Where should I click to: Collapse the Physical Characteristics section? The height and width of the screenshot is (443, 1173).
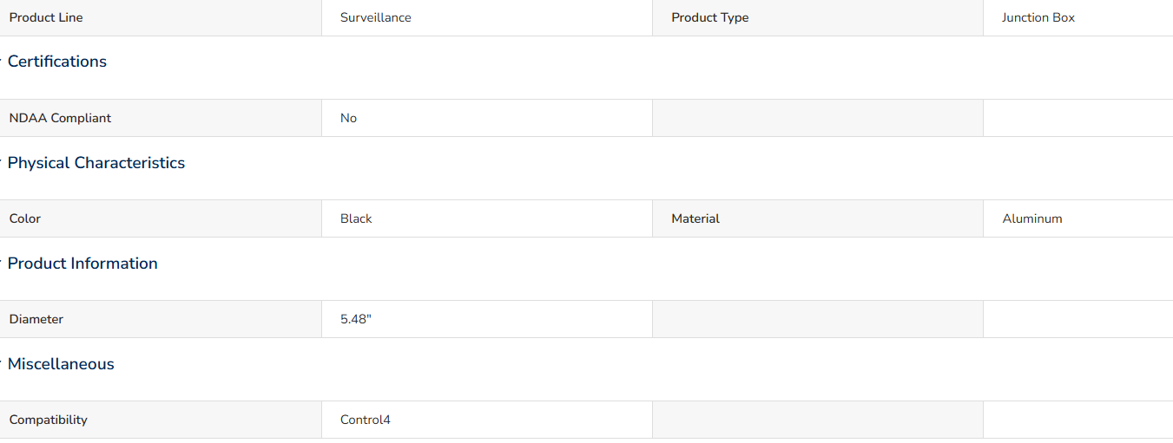coord(96,163)
